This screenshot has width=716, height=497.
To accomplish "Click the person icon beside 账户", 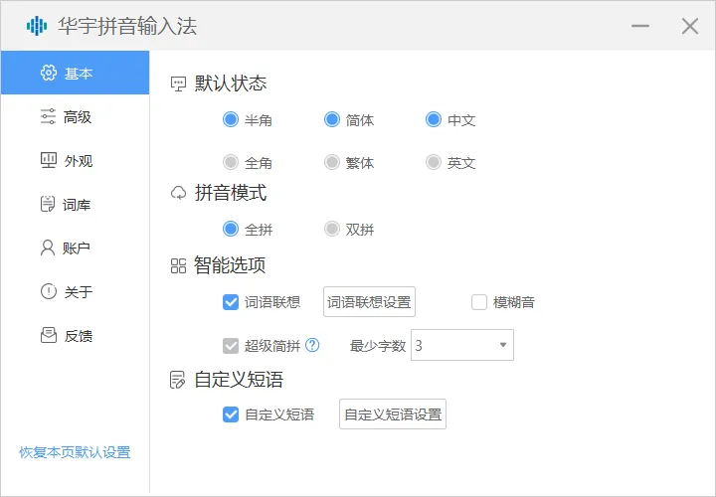I will click(48, 248).
